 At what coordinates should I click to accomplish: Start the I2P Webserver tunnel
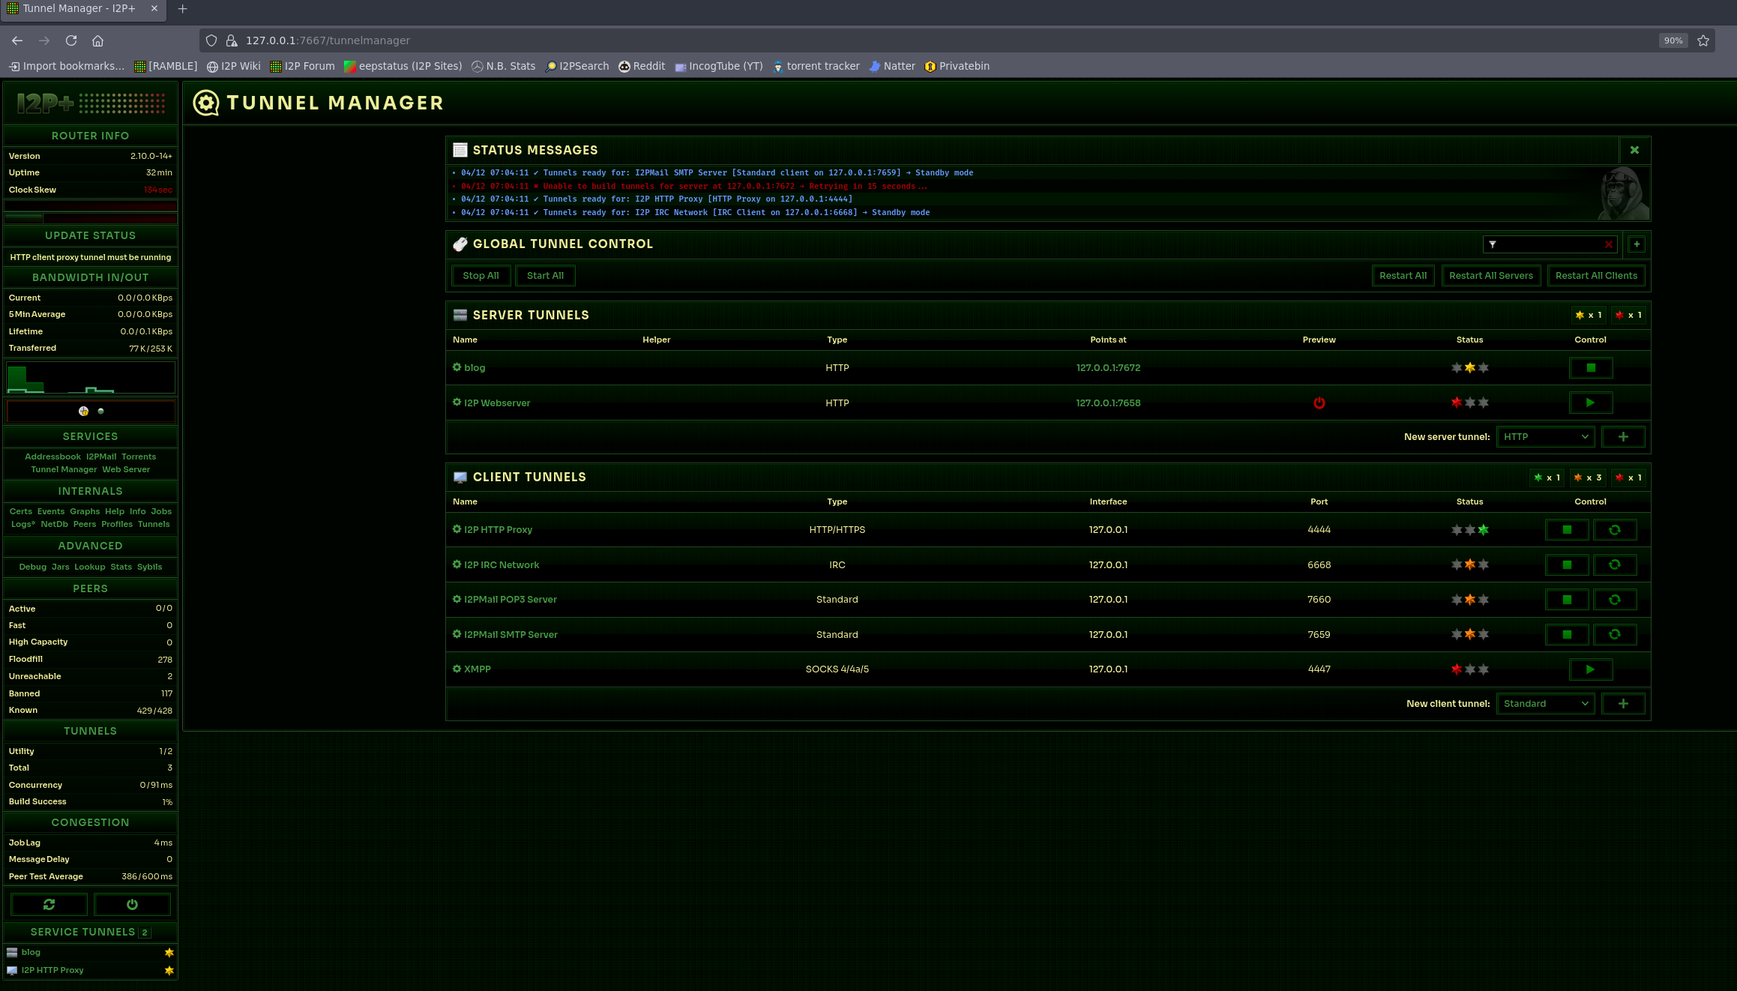point(1590,403)
